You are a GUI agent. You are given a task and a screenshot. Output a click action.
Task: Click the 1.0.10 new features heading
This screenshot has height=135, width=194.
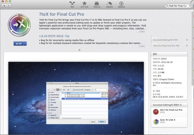(54, 36)
